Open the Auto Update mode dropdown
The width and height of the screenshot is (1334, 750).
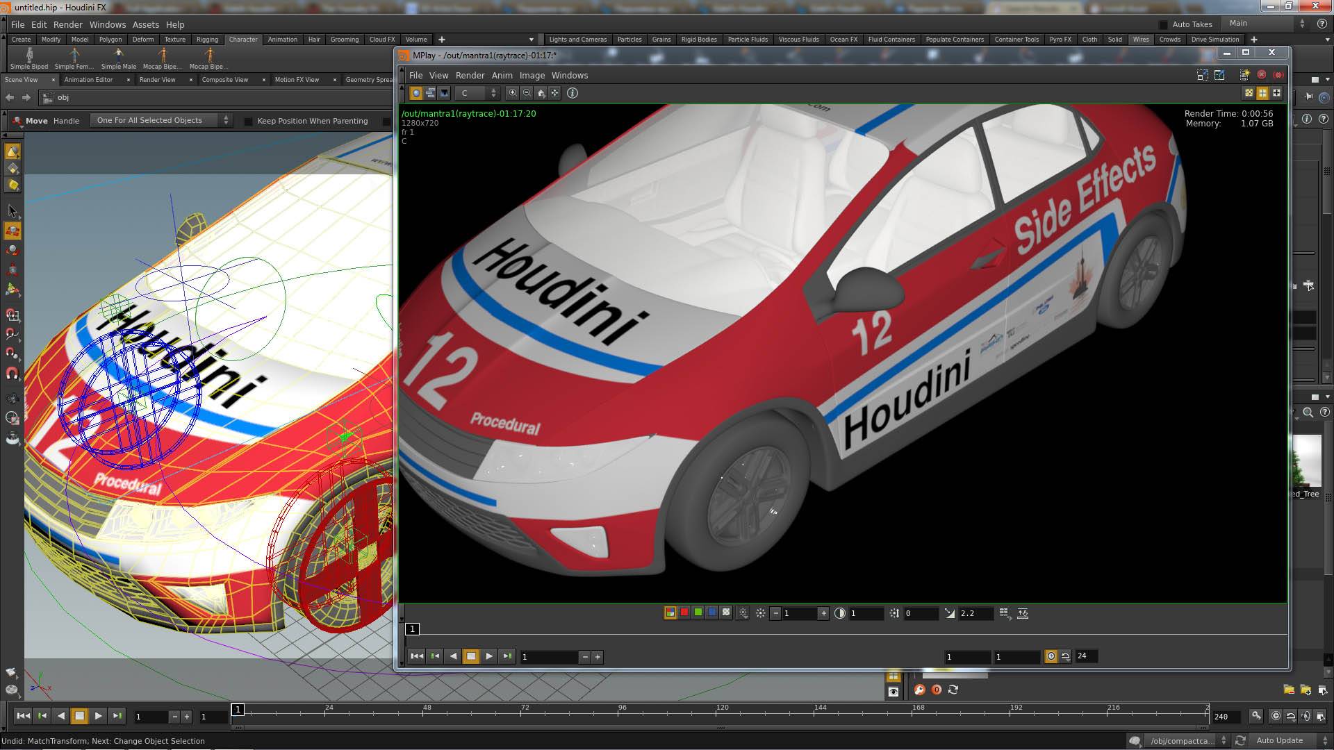pos(1291,740)
